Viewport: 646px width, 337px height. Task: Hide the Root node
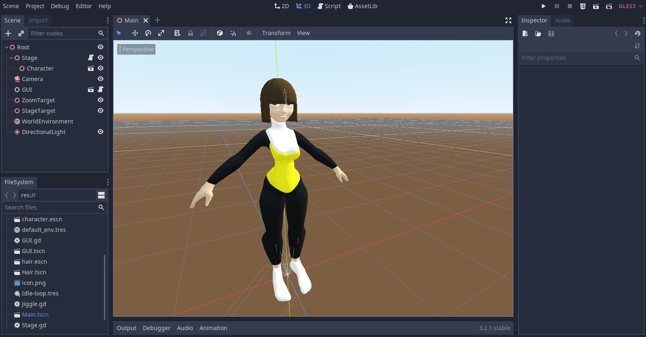coord(101,47)
